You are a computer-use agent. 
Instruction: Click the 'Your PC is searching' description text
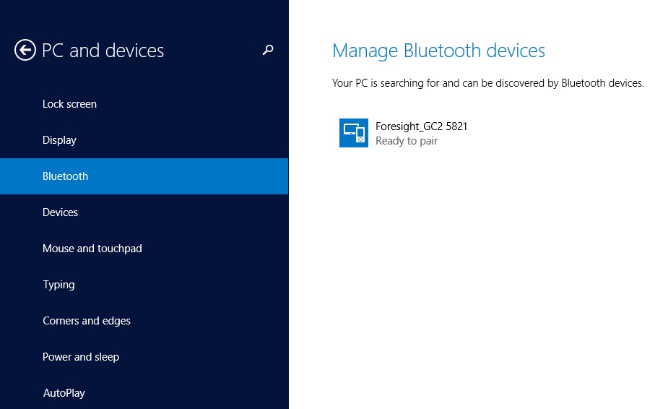point(488,83)
